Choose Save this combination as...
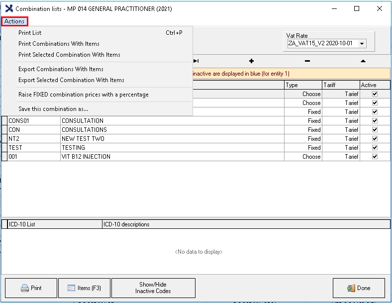 click(53, 109)
